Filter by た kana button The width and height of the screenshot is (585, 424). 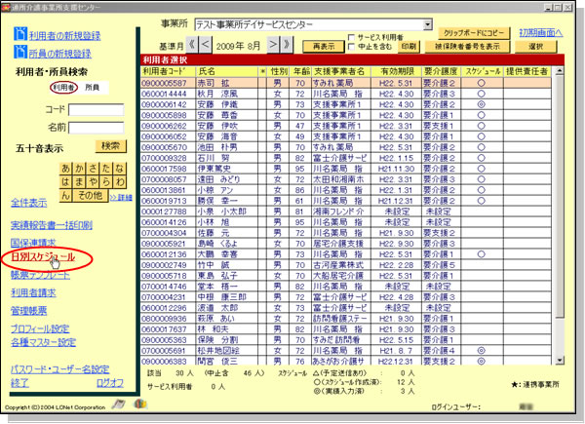pos(106,169)
